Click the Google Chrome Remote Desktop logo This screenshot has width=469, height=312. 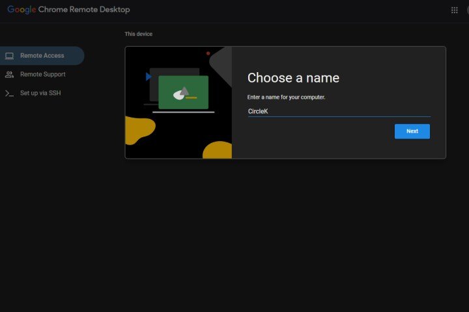tap(68, 10)
